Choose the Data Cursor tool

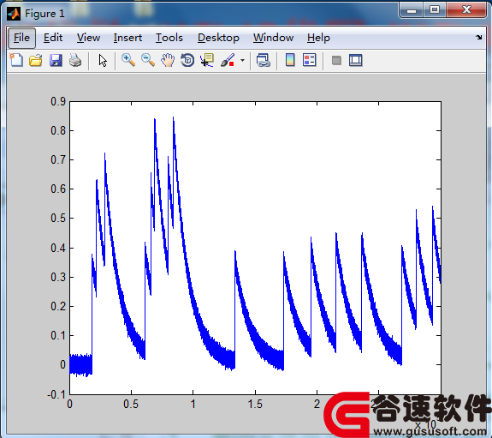tap(207, 60)
